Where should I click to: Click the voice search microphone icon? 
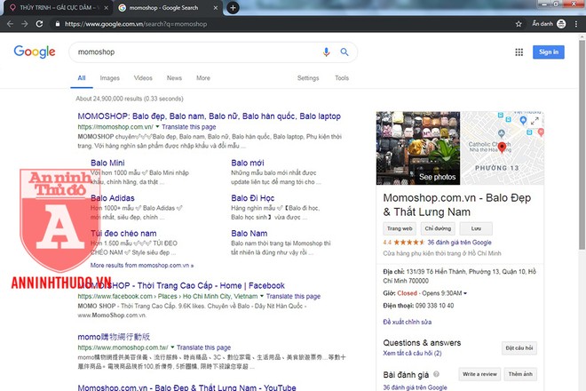pyautogui.click(x=326, y=52)
